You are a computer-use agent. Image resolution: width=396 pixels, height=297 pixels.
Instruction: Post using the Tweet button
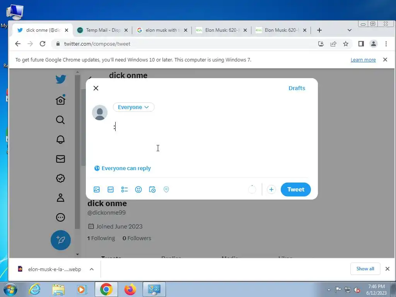click(x=296, y=189)
